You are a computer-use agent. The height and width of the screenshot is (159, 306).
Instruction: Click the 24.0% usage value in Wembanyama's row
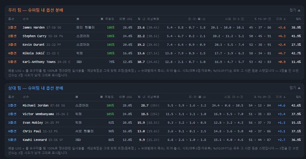(127, 114)
